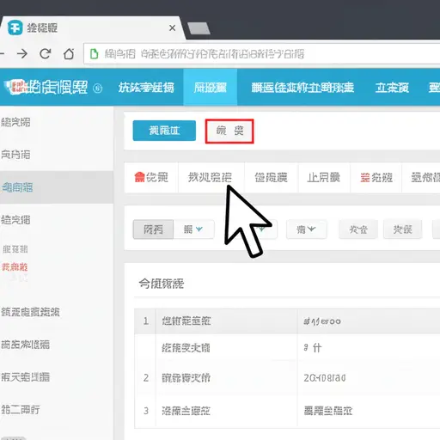Open the first header navigation item after the logo
Image resolution: width=440 pixels, height=440 pixels.
coord(146,88)
